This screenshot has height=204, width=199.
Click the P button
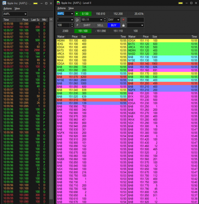point(77,25)
